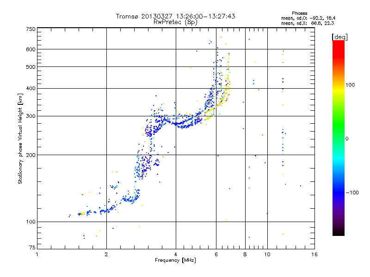Click the y-axis '500' tick label
370x277 pixels.
click(31, 67)
